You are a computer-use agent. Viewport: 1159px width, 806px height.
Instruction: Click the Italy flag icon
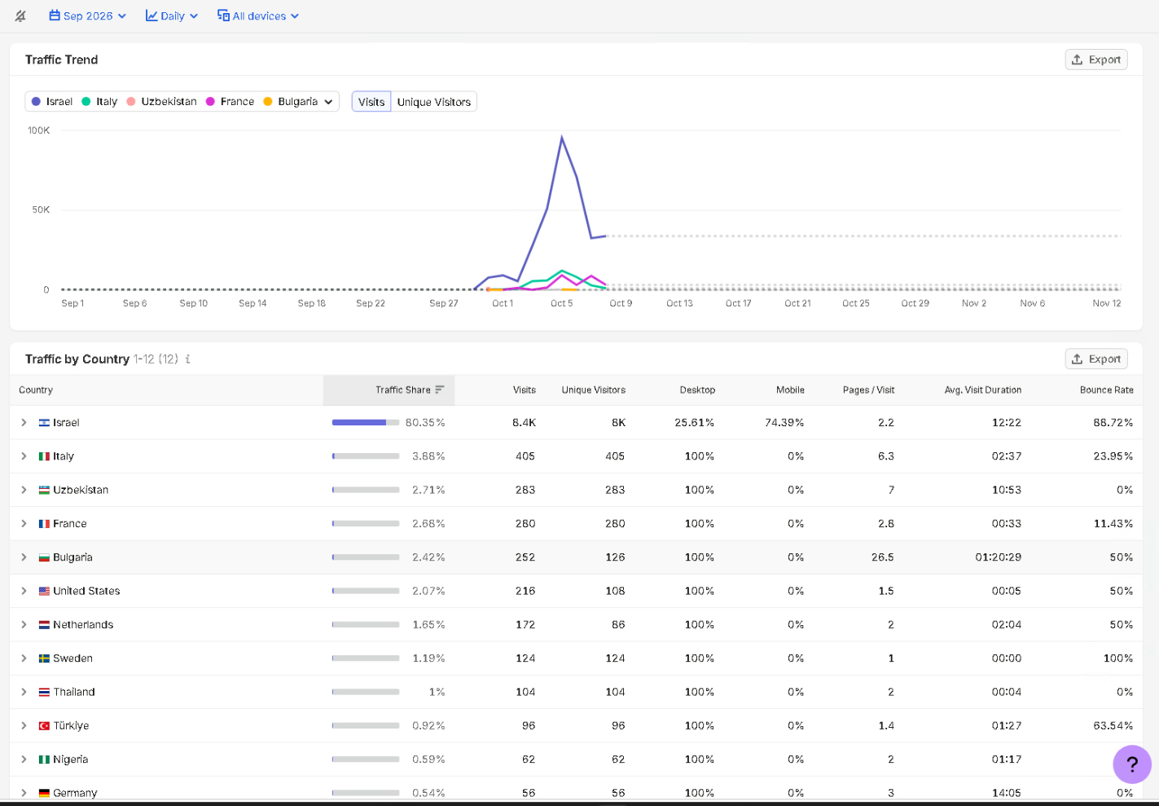click(x=44, y=456)
